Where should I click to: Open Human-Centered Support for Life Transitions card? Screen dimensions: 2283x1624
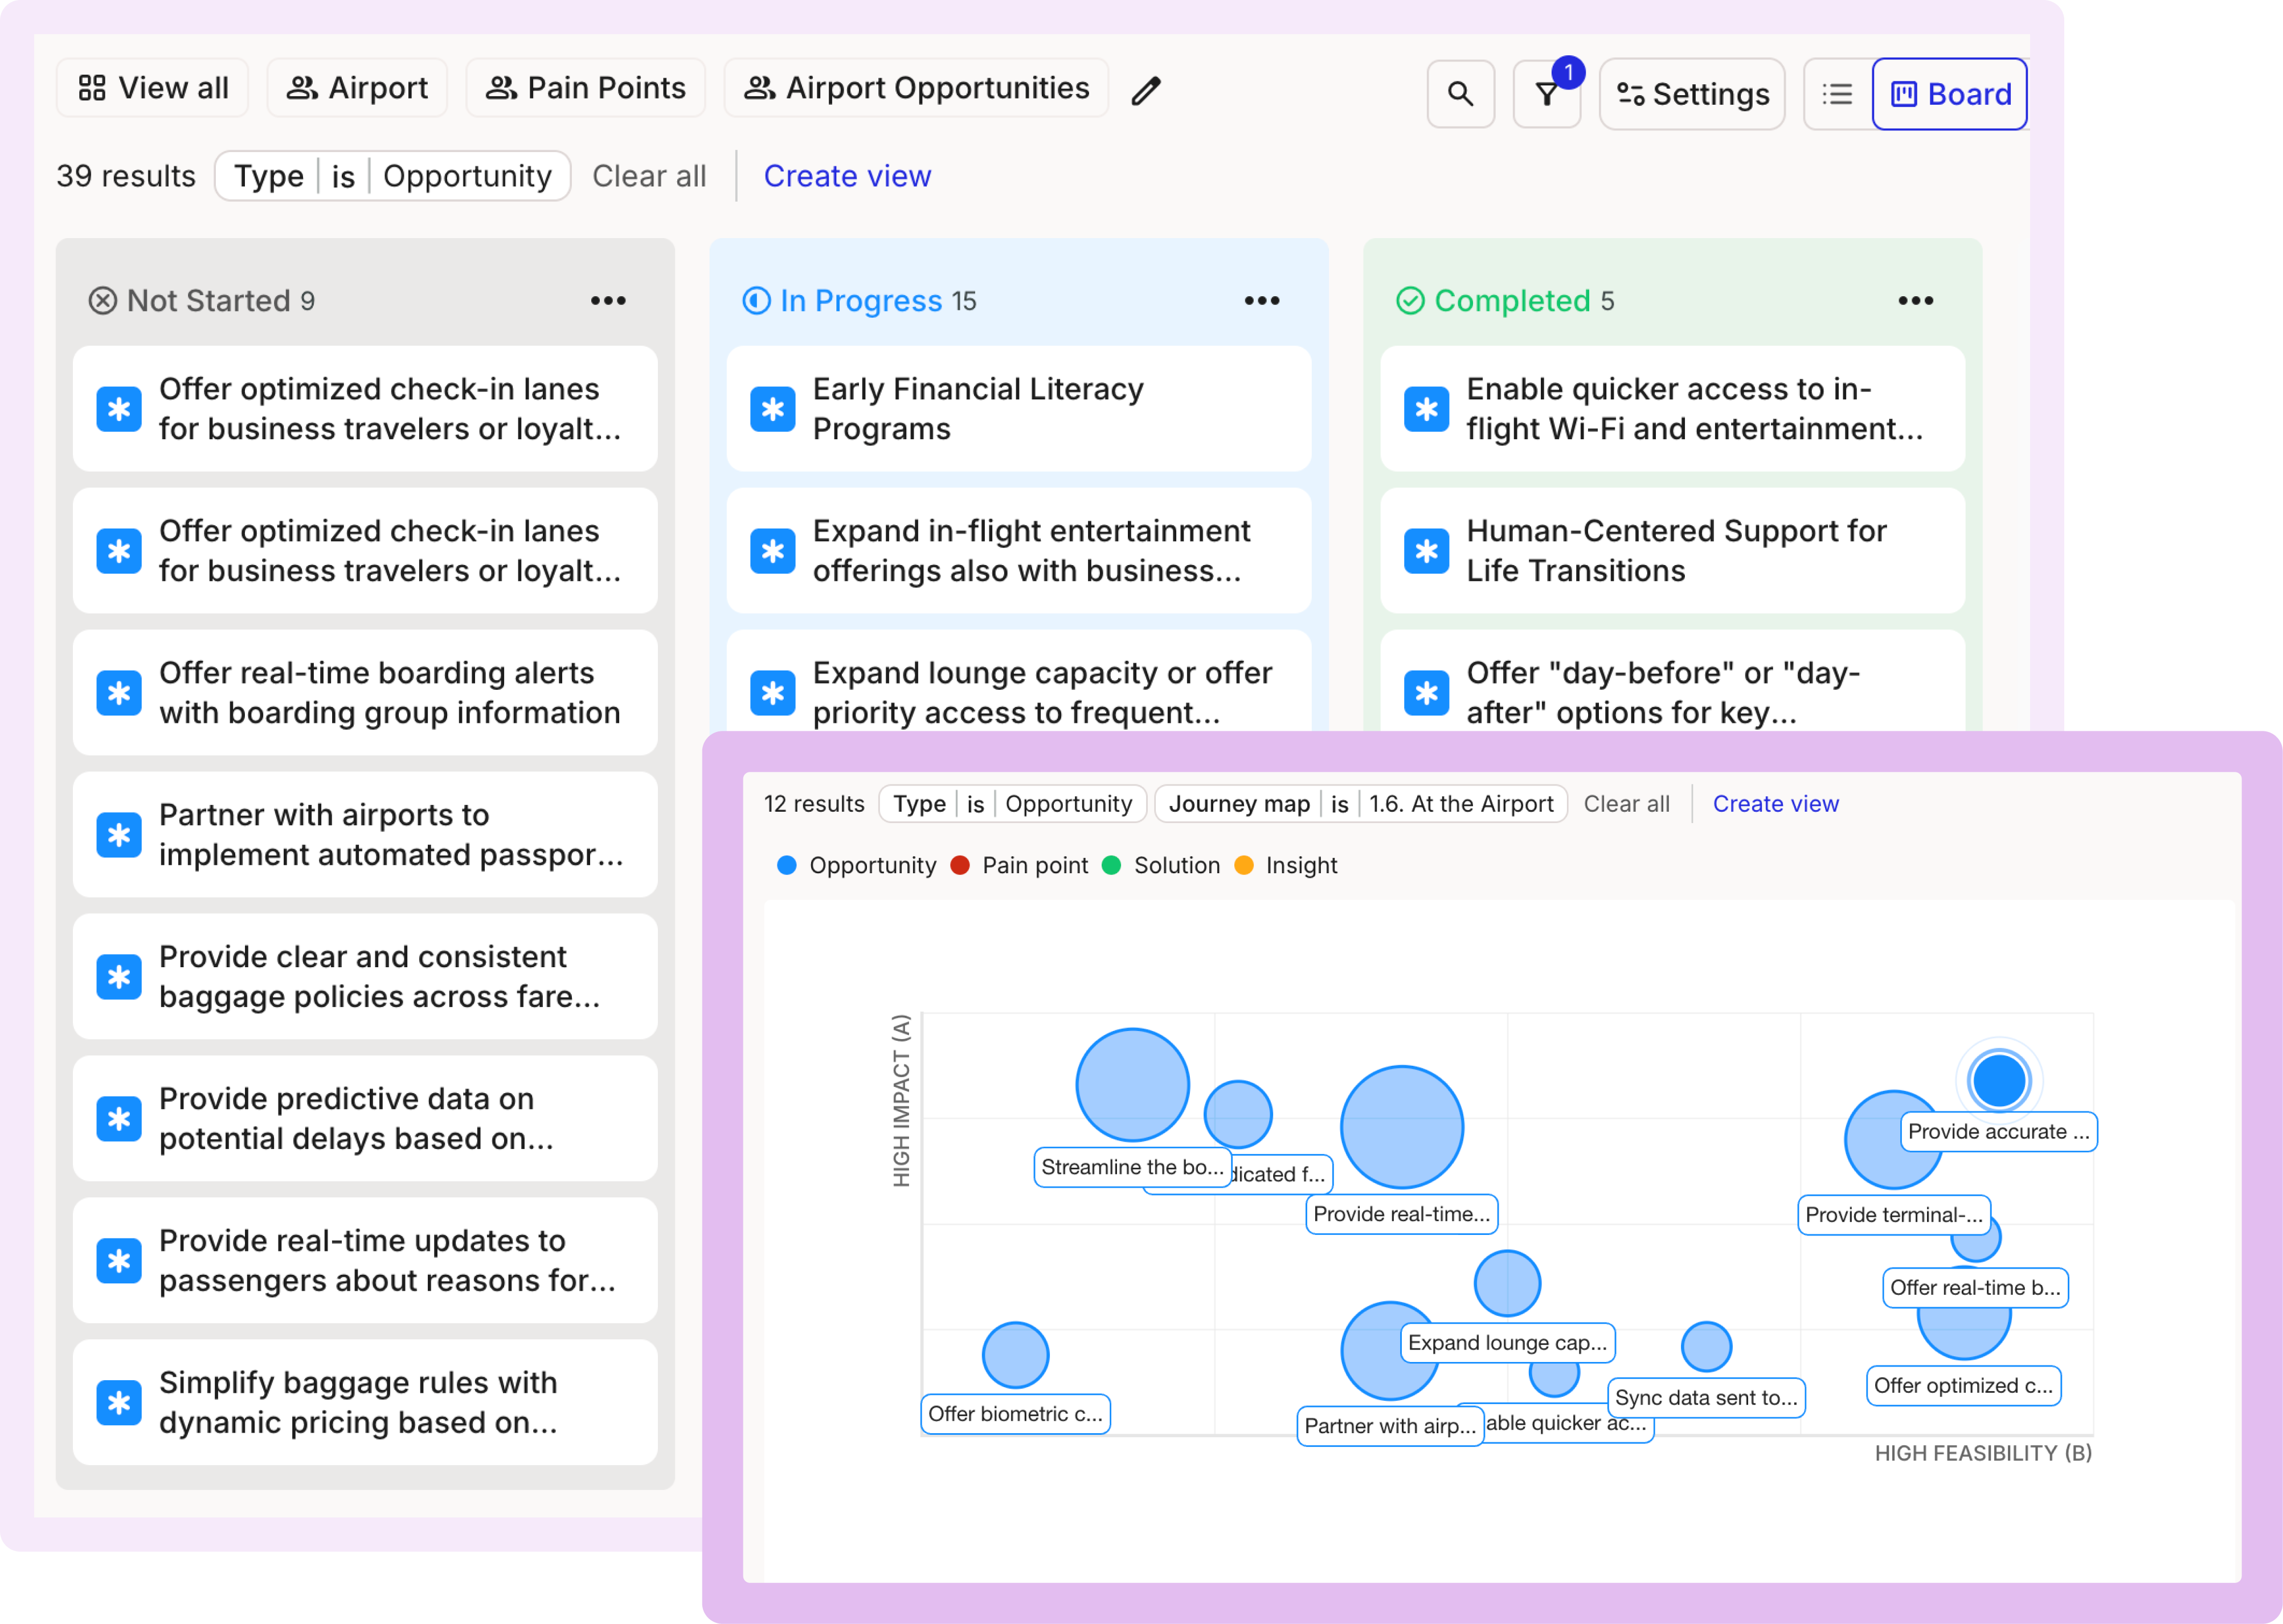[x=1673, y=551]
